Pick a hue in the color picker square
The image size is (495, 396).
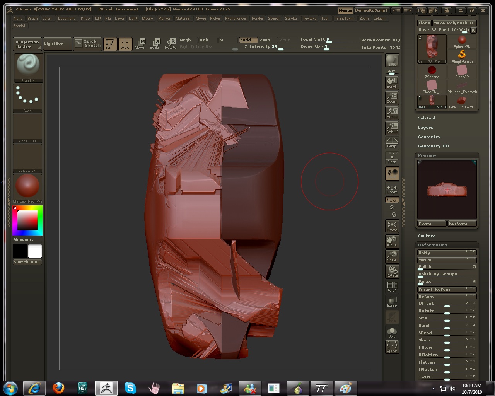tap(28, 220)
